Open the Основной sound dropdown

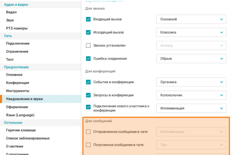[x=191, y=19]
